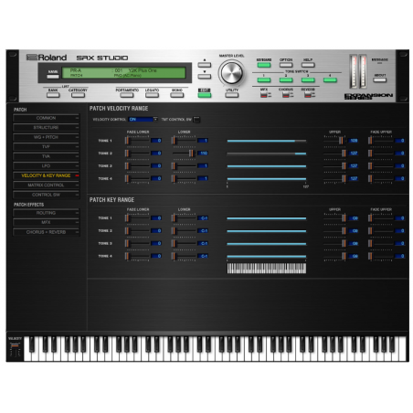Click Tone 1 velocity range bar
The height and width of the screenshot is (413, 413).
click(267, 141)
